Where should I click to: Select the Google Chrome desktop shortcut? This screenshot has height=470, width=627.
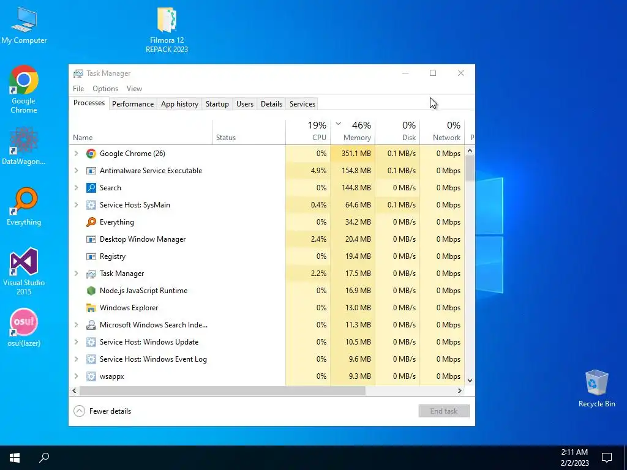pyautogui.click(x=24, y=89)
